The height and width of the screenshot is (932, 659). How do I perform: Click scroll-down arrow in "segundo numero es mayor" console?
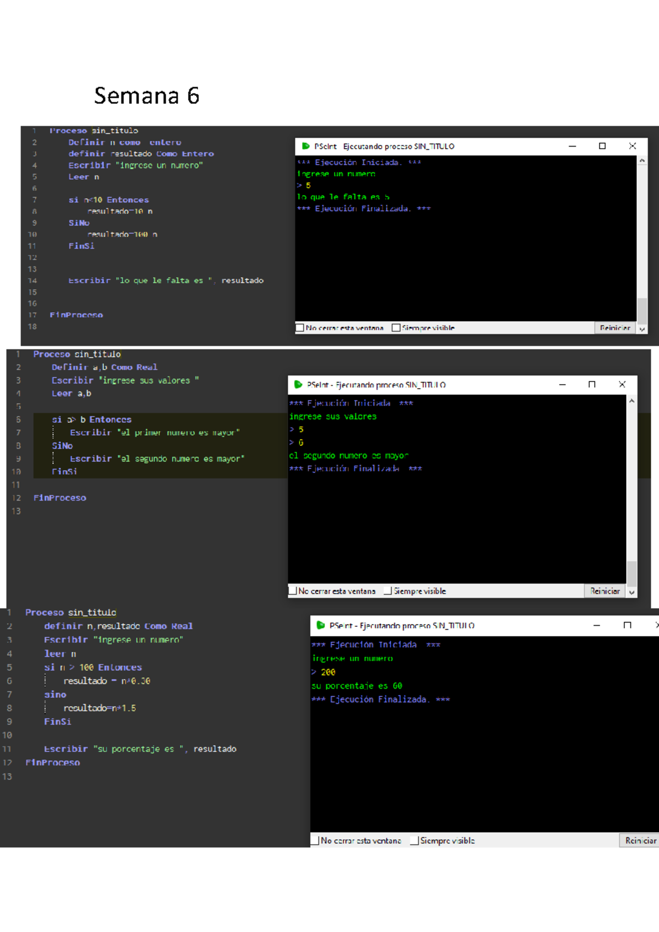coord(632,592)
